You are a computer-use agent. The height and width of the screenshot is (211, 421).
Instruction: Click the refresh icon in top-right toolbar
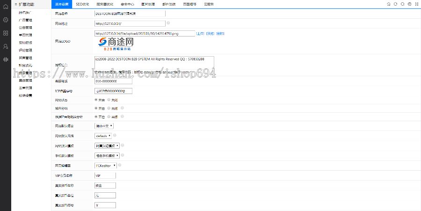pos(396,4)
